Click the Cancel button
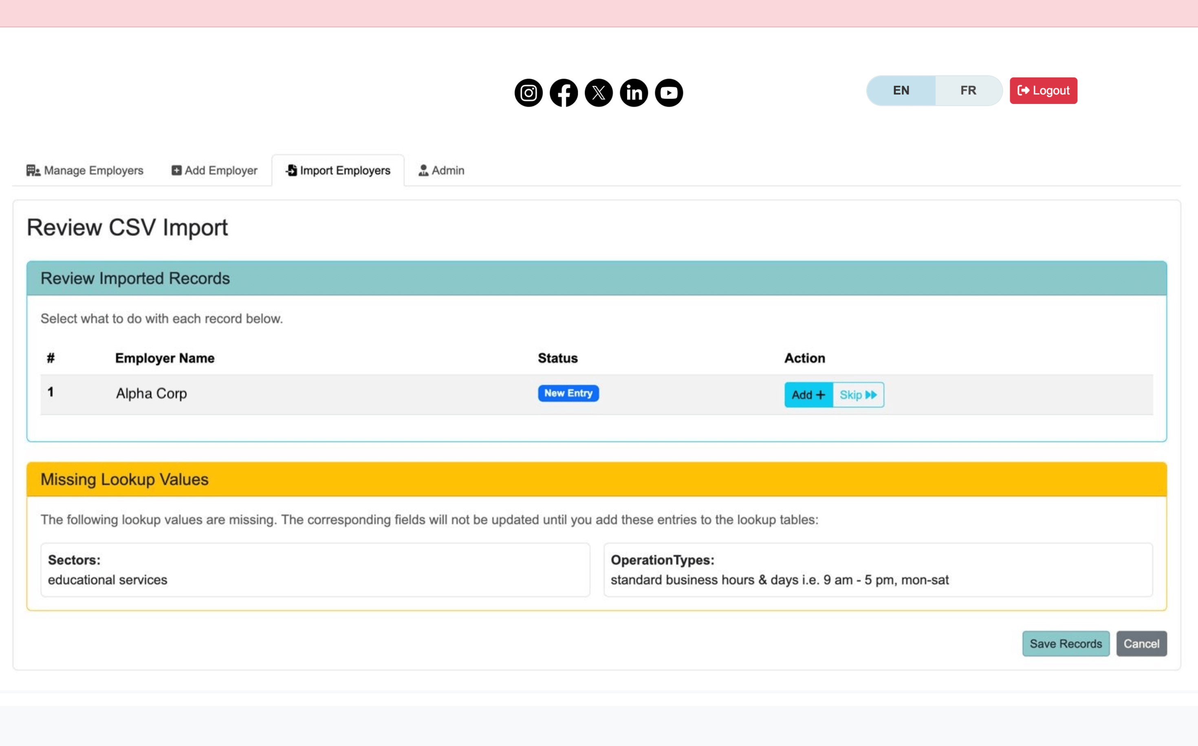 pos(1141,643)
